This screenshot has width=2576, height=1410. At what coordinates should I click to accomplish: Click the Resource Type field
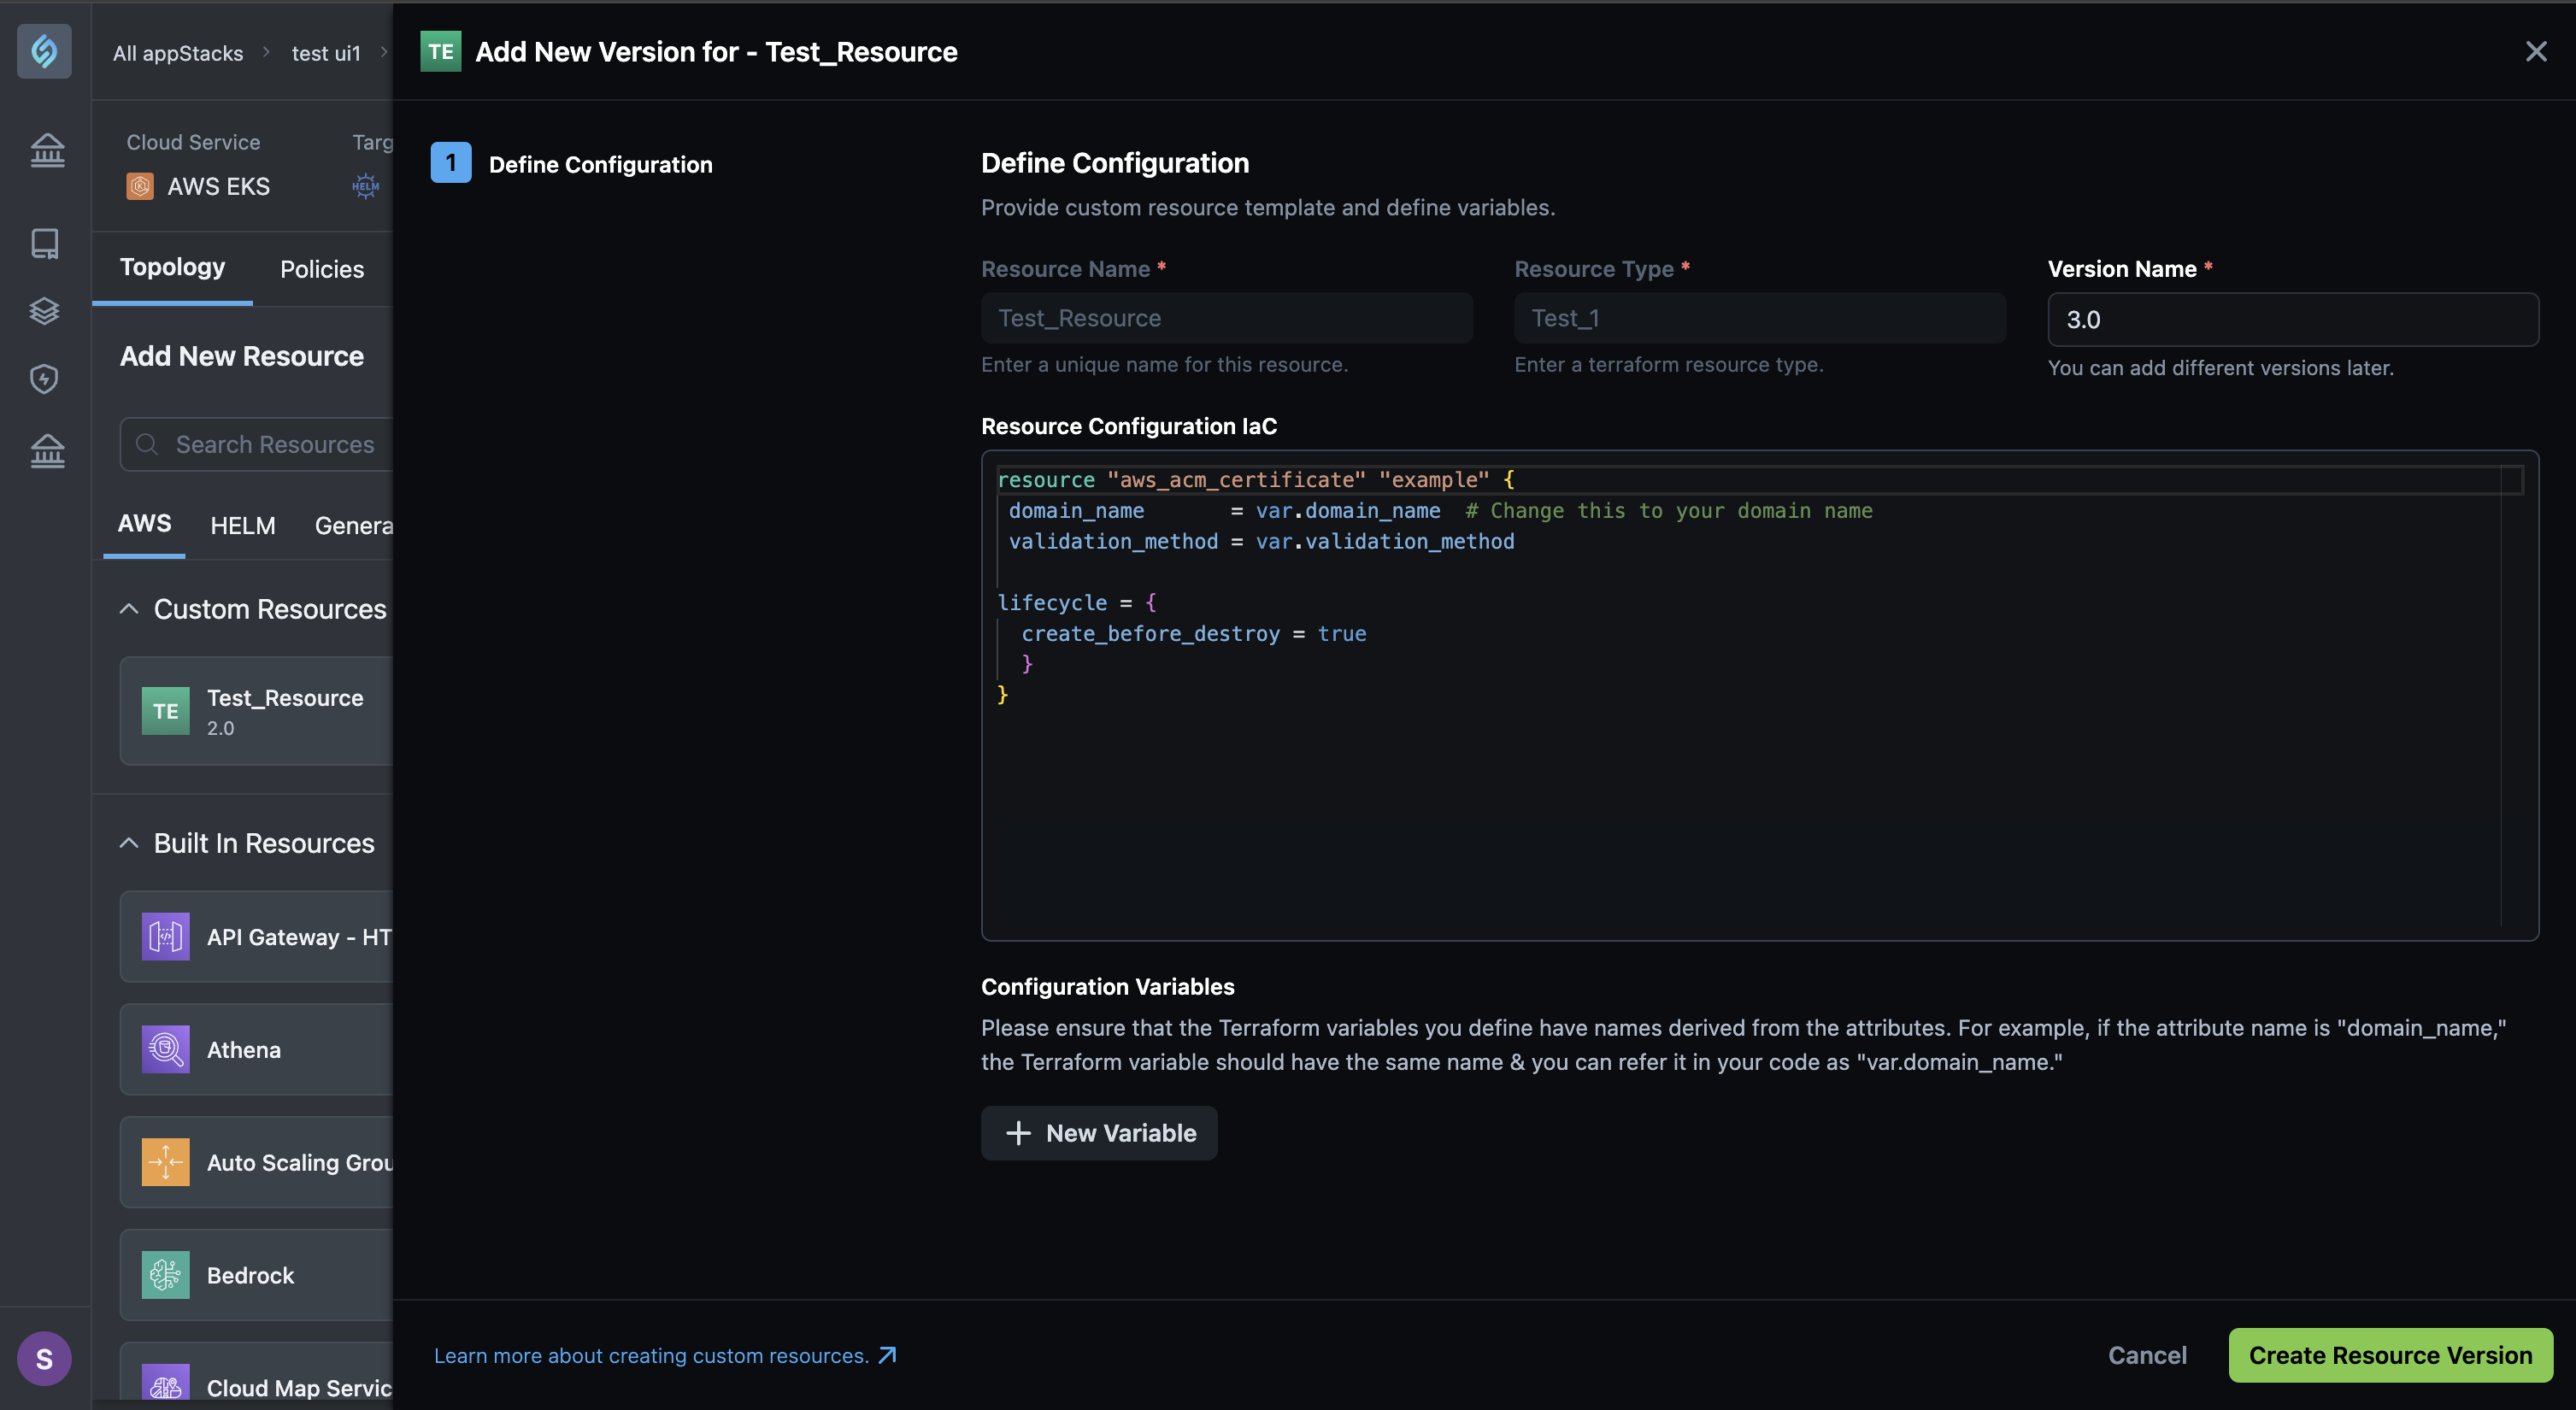pos(1759,318)
